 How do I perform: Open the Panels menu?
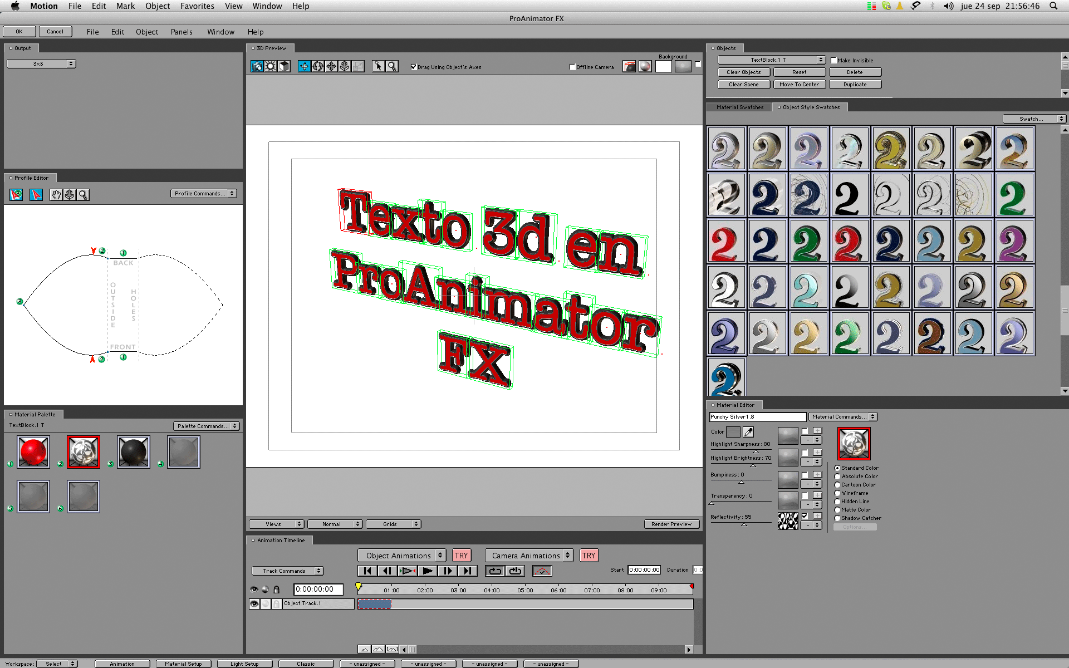[x=182, y=32]
